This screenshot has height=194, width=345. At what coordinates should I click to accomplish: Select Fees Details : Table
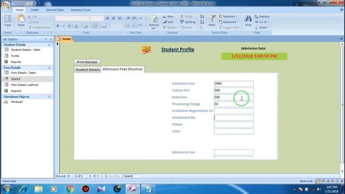[x=23, y=73]
